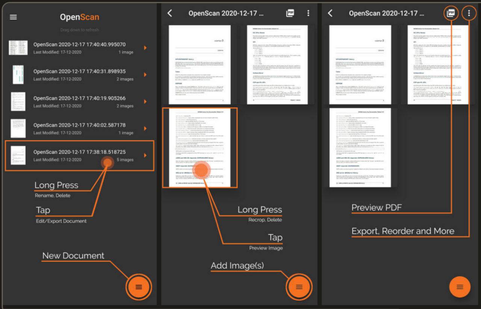Click the middle screen's "OpenScan 2020-12-17 ..." title

coord(226,13)
